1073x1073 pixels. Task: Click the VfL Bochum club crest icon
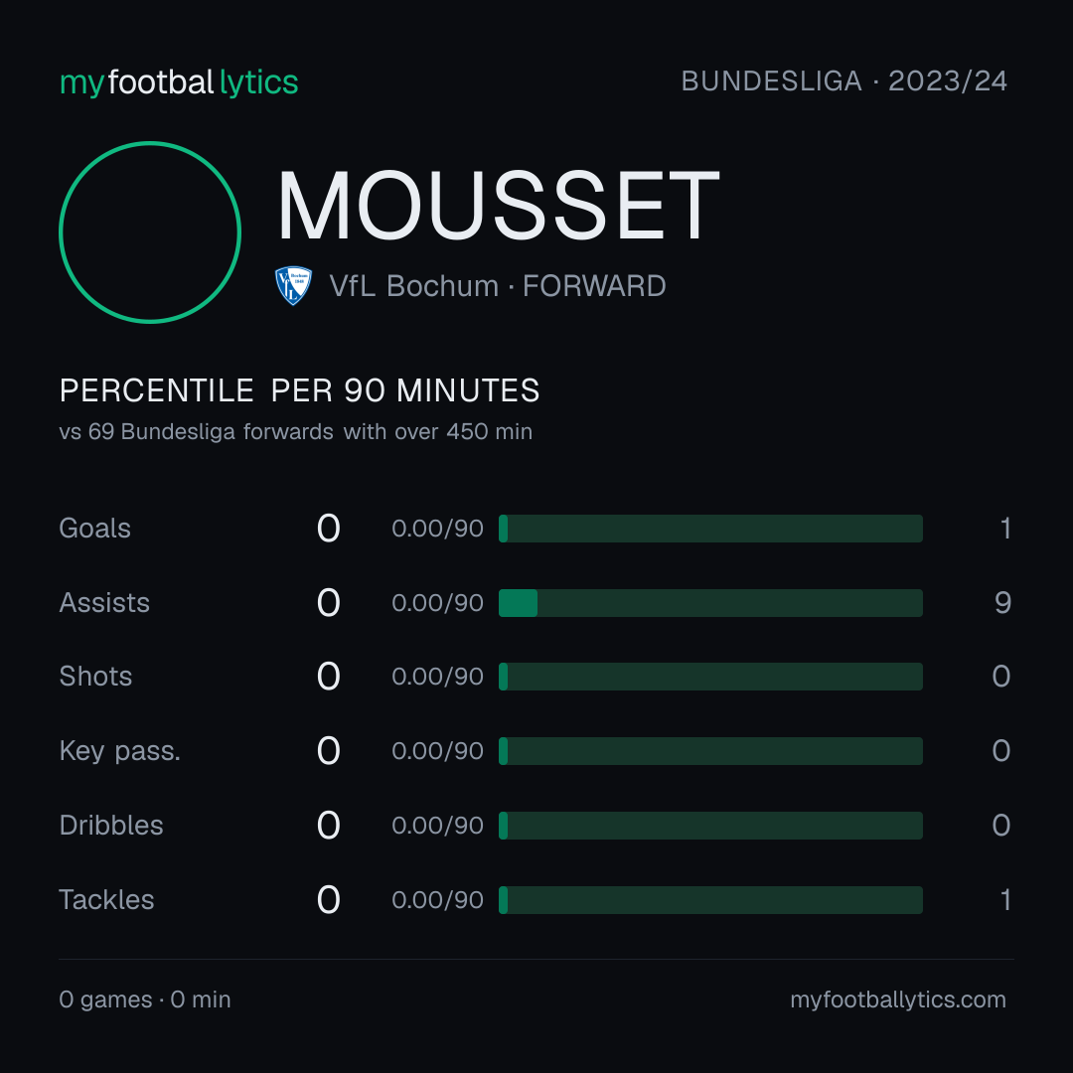point(293,285)
